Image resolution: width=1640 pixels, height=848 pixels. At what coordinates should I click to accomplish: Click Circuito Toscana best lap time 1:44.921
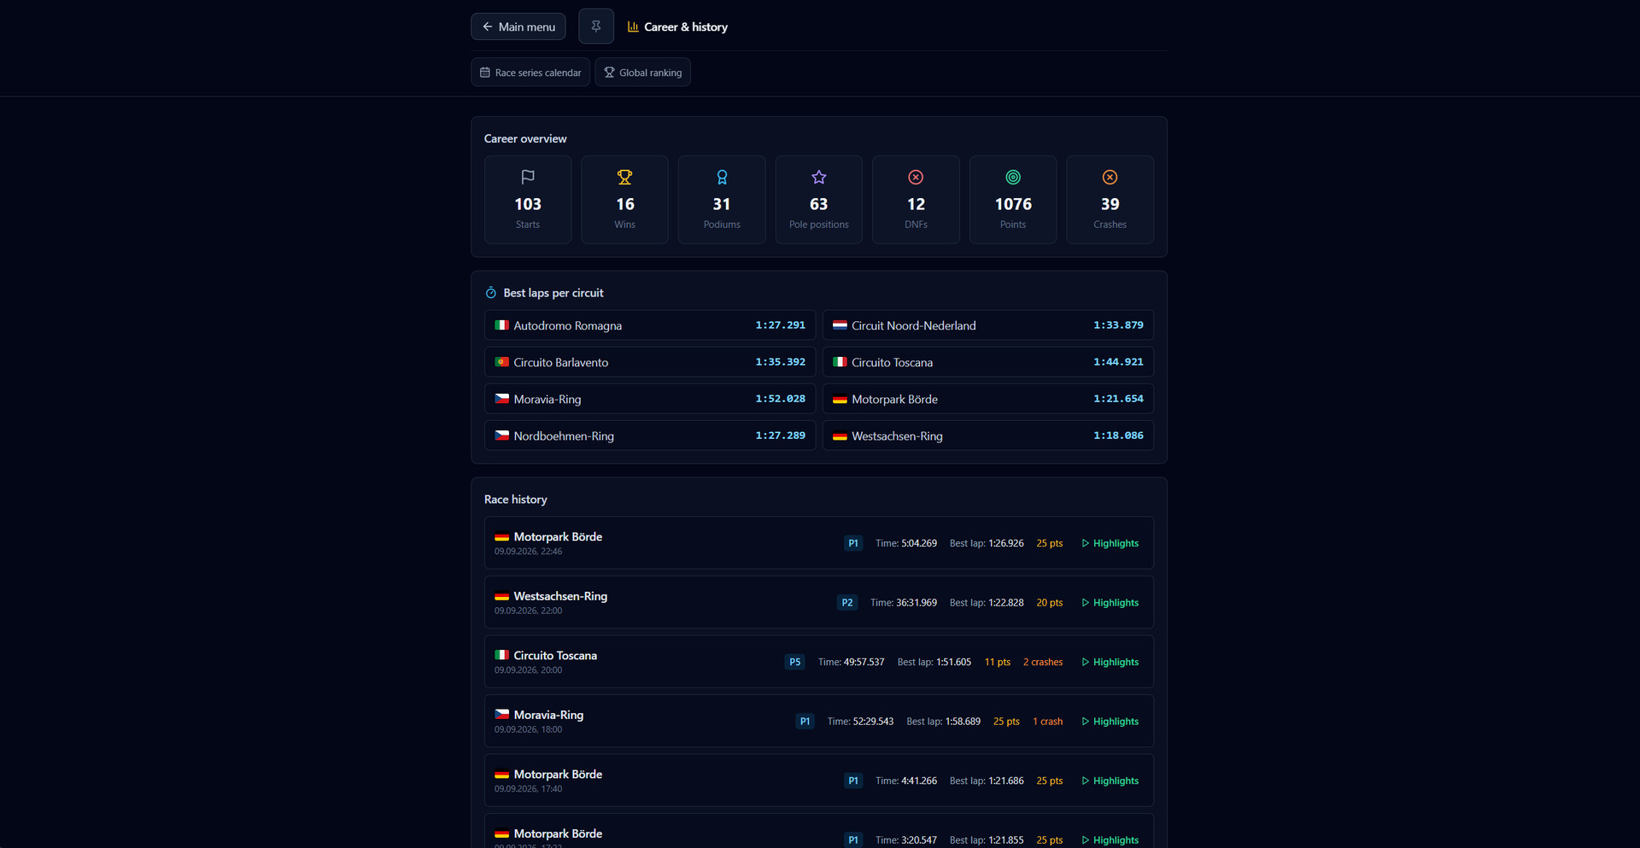point(1118,362)
